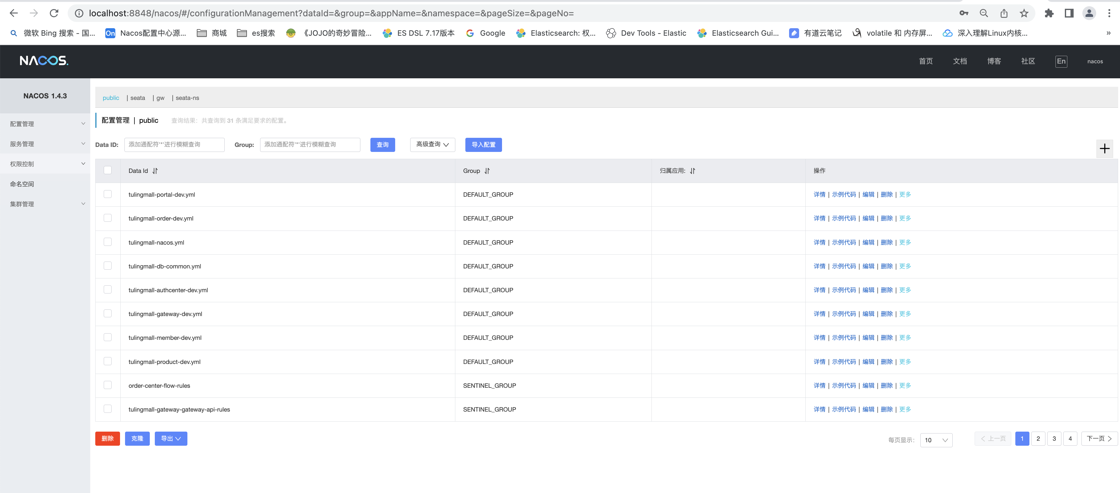Image resolution: width=1120 pixels, height=493 pixels.
Task: Switch to the seata-ns namespace tab
Action: tap(187, 98)
